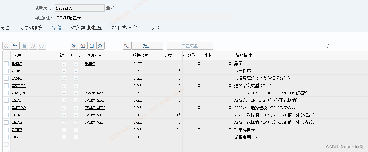Viewport: 368px width, 152px height.
Task: Select the ZXZTJLX row checkbox
Action: 6,86
